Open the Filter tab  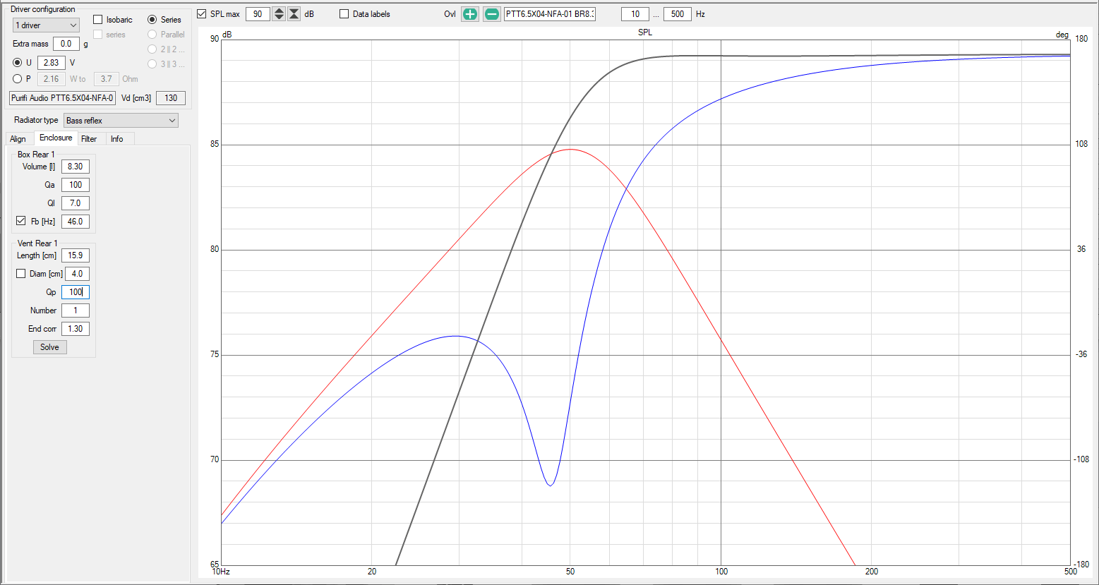point(89,139)
